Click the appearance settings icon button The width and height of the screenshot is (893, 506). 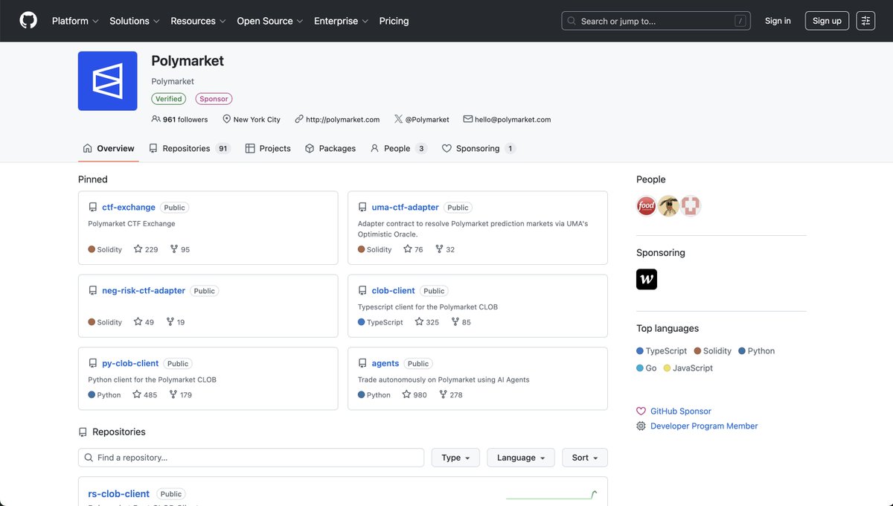865,21
